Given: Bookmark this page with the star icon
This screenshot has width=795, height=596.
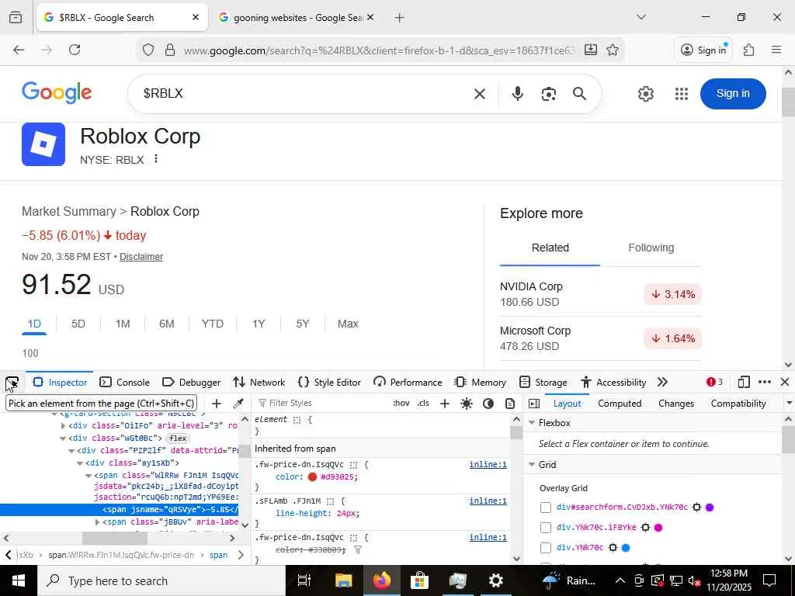Looking at the screenshot, I should 613,50.
